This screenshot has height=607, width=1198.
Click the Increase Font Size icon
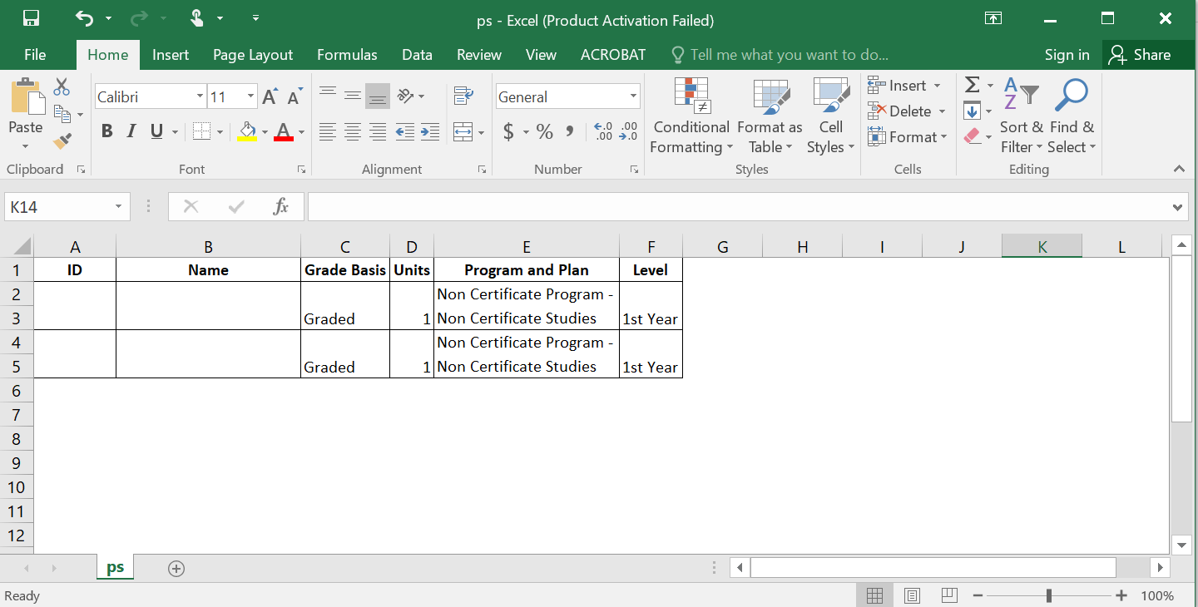click(270, 97)
